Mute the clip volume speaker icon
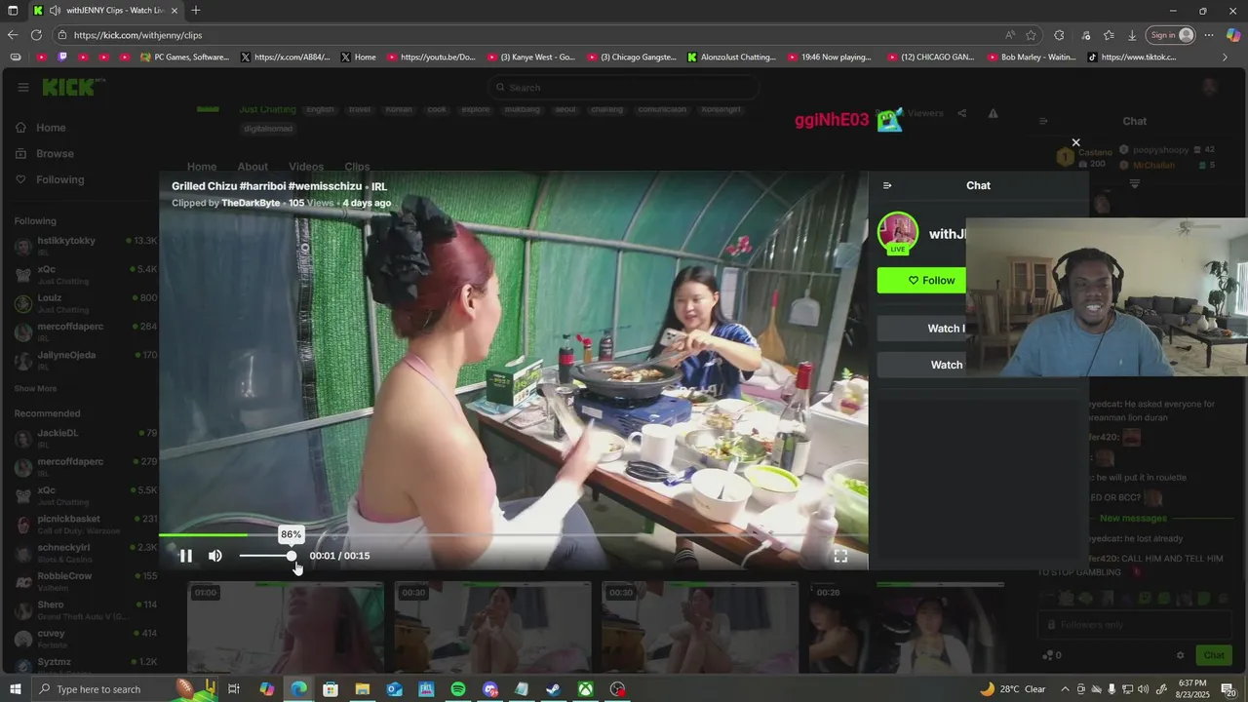The height and width of the screenshot is (702, 1248). pyautogui.click(x=215, y=556)
